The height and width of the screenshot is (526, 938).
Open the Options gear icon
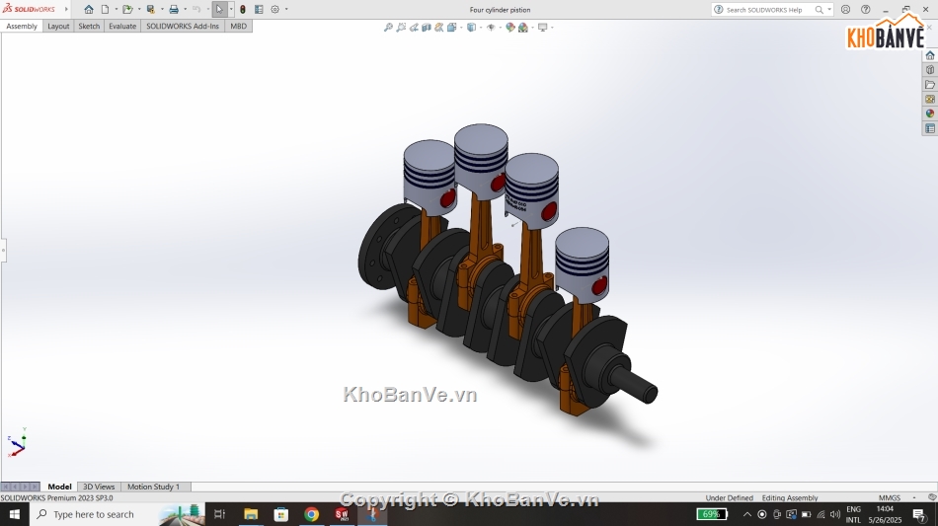coord(275,10)
